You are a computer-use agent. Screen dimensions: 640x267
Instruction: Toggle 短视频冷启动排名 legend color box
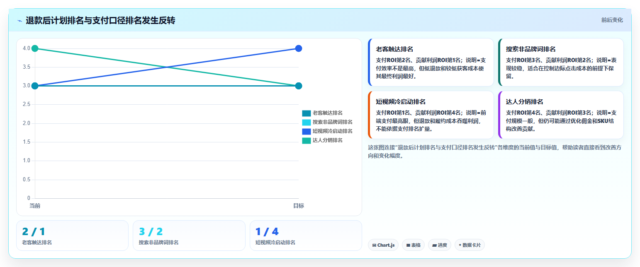(x=306, y=131)
